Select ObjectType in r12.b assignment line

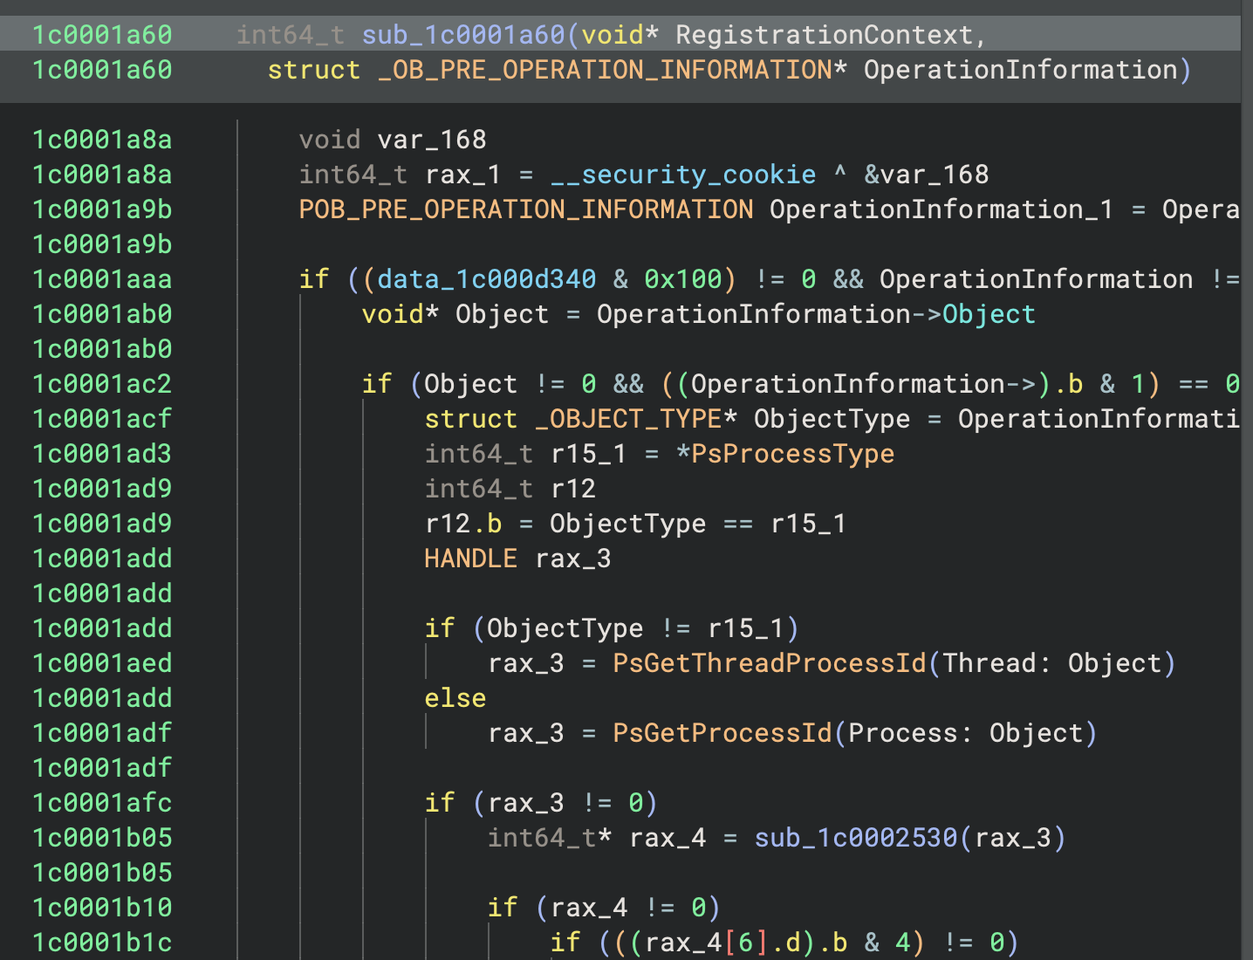628,524
